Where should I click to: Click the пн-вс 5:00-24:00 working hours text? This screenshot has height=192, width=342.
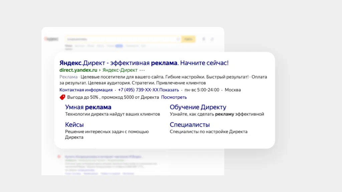pyautogui.click(x=202, y=90)
